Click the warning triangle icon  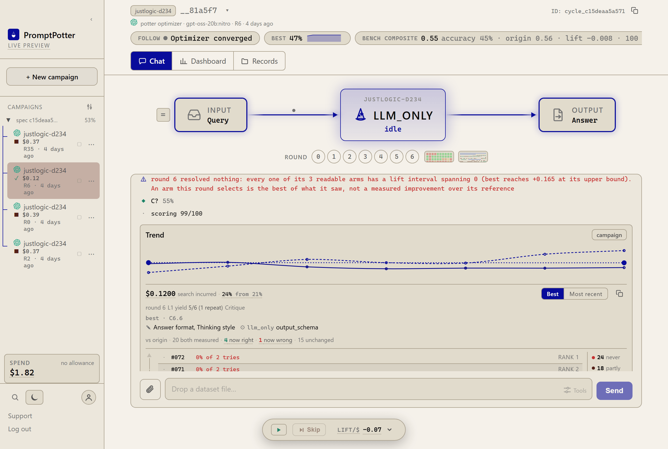click(144, 179)
